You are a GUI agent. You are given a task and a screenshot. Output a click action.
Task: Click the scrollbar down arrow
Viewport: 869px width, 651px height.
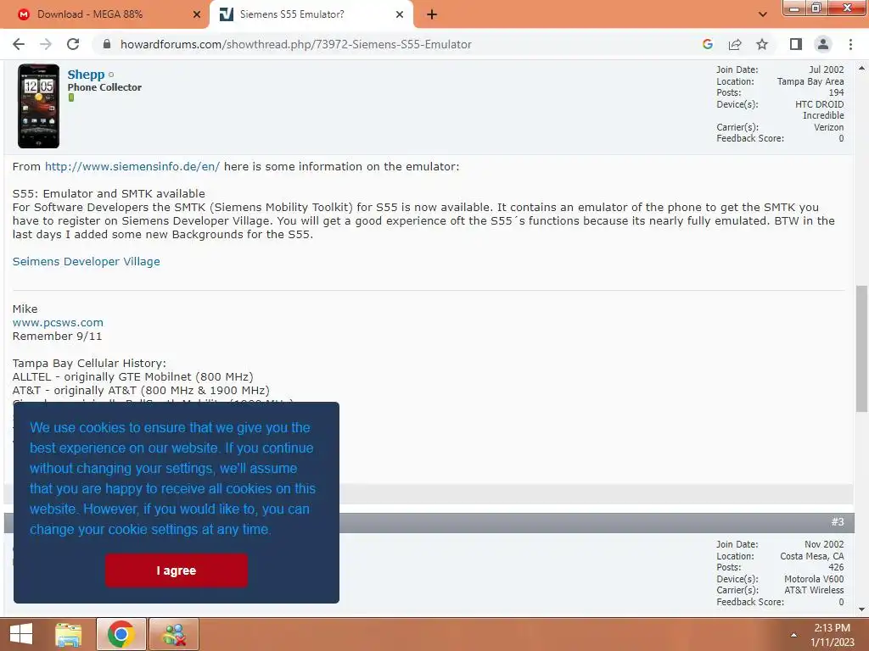[x=861, y=609]
